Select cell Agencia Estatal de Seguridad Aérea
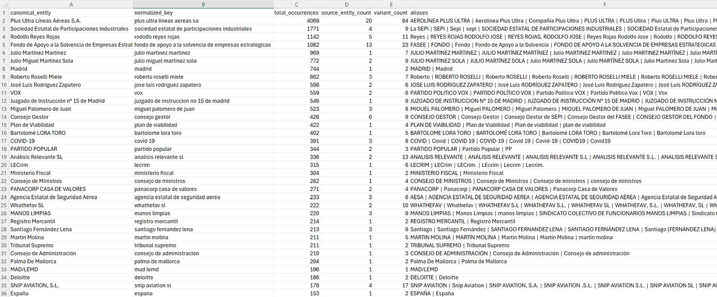This screenshot has width=717, height=297. pyautogui.click(x=71, y=197)
